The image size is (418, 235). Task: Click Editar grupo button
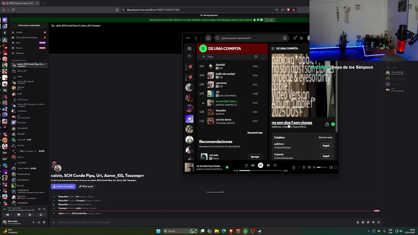tap(86, 186)
